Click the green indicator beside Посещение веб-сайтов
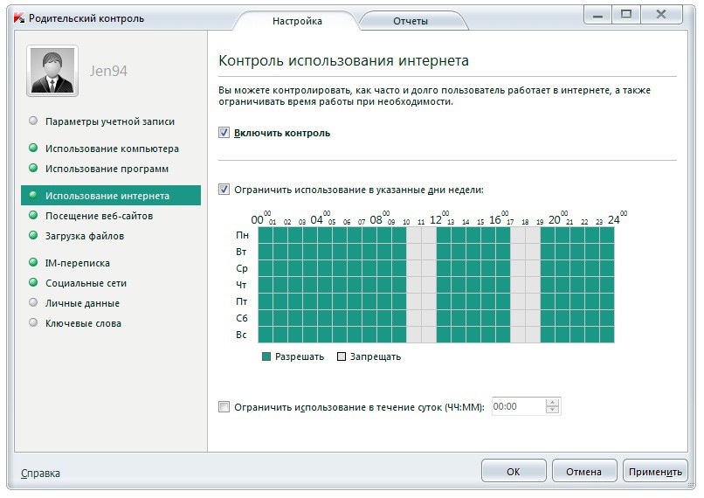The image size is (704, 498). coord(33,215)
